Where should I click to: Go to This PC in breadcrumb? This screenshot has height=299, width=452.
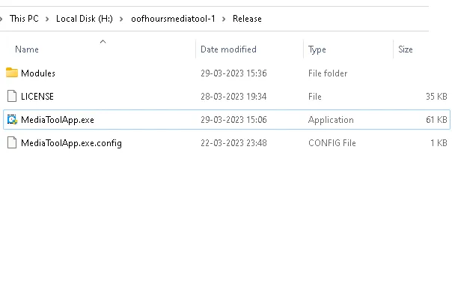24,19
